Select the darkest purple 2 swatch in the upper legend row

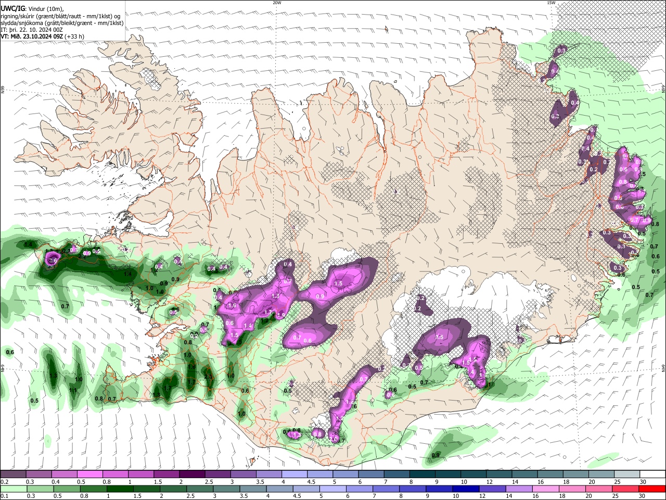(192, 474)
